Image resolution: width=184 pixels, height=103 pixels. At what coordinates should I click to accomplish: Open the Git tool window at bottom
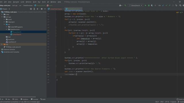tap(2, 99)
